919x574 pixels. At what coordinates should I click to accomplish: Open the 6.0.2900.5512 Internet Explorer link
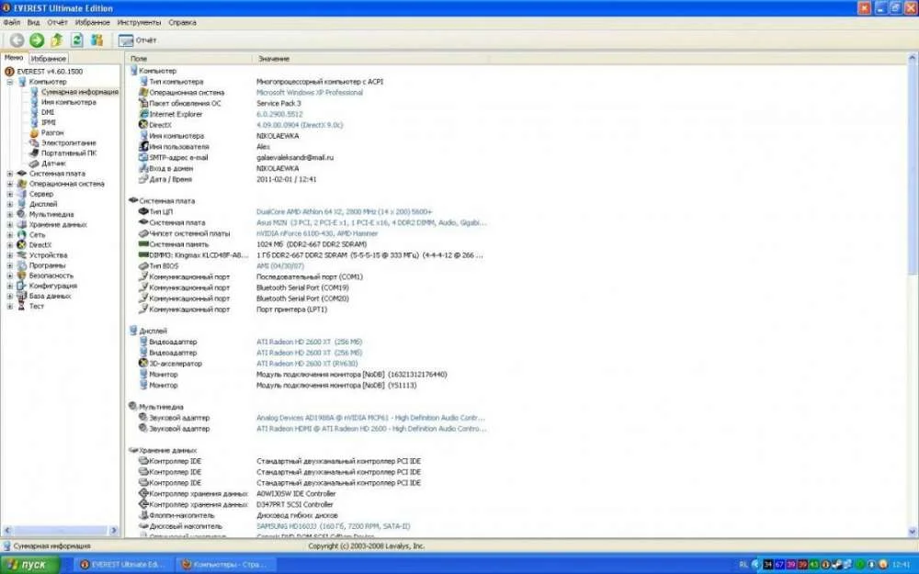(279, 114)
